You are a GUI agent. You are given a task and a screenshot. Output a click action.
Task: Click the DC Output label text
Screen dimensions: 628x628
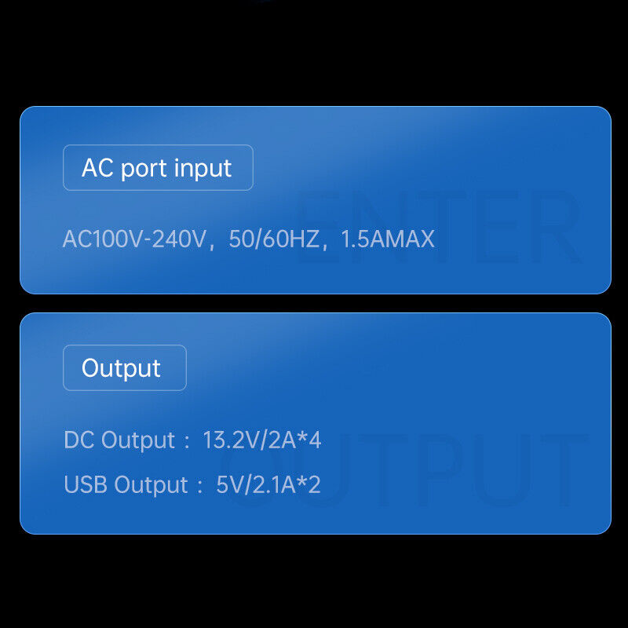(x=119, y=440)
